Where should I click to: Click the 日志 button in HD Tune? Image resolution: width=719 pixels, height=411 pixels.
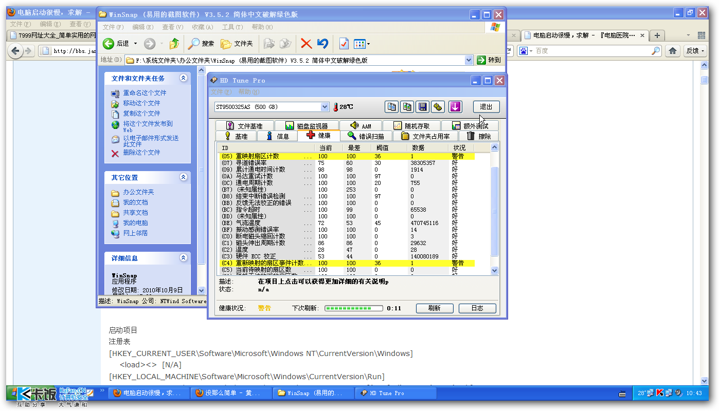coord(477,308)
